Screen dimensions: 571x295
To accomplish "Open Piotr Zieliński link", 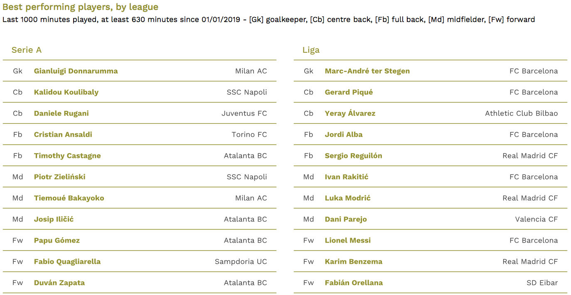I will pyautogui.click(x=60, y=177).
